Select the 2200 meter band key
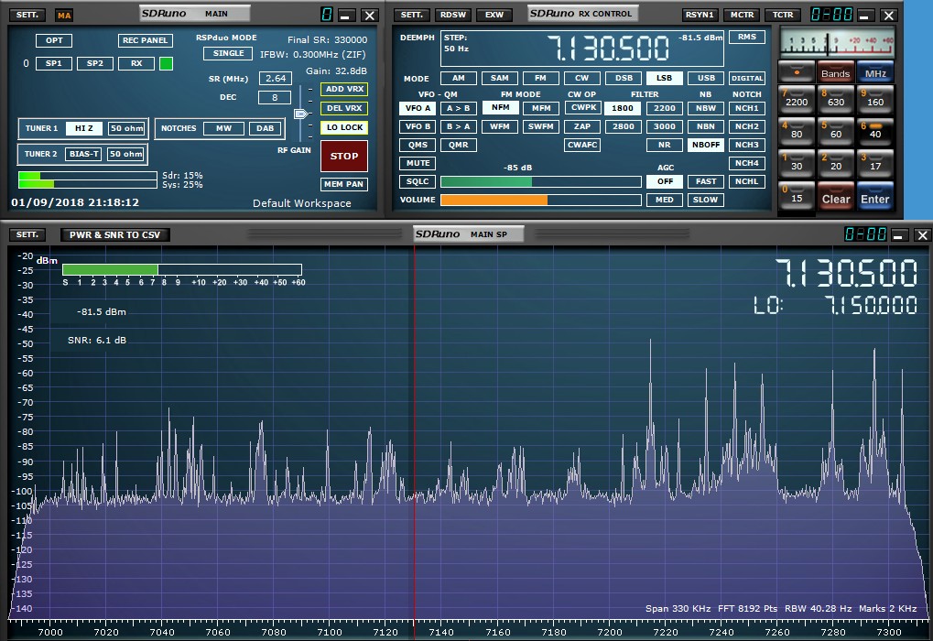933x641 pixels. pos(797,100)
